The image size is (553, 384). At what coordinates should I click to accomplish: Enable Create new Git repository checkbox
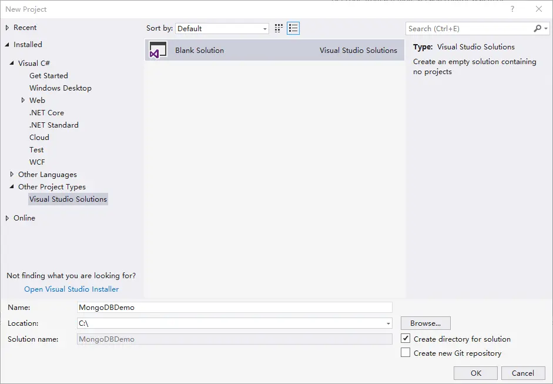click(x=405, y=353)
